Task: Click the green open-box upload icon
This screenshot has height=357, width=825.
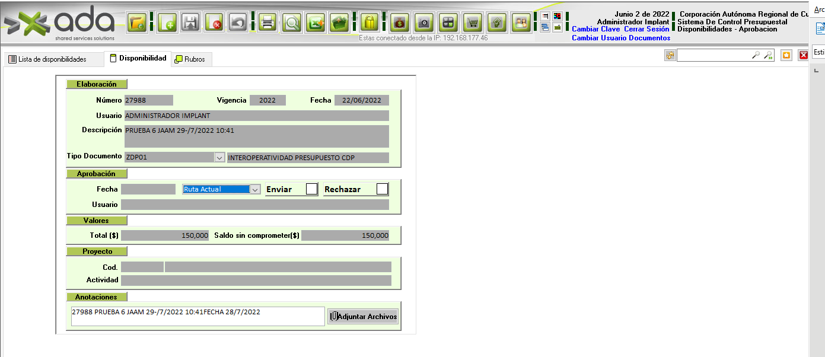Action: pos(339,23)
